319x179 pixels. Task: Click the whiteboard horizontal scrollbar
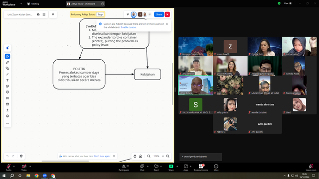[x=65, y=161]
